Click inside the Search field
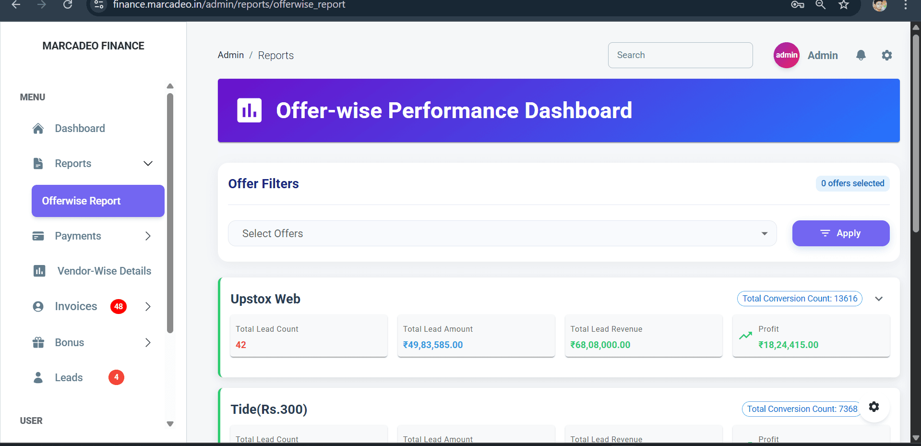This screenshot has height=446, width=921. pos(680,55)
